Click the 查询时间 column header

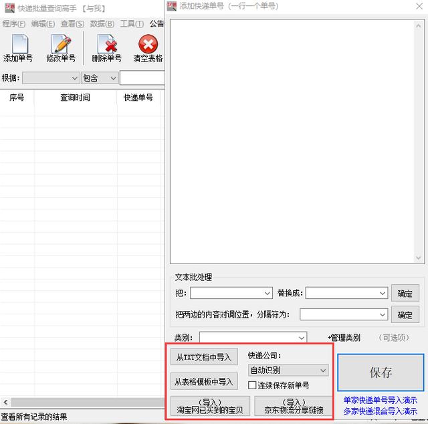(75, 98)
